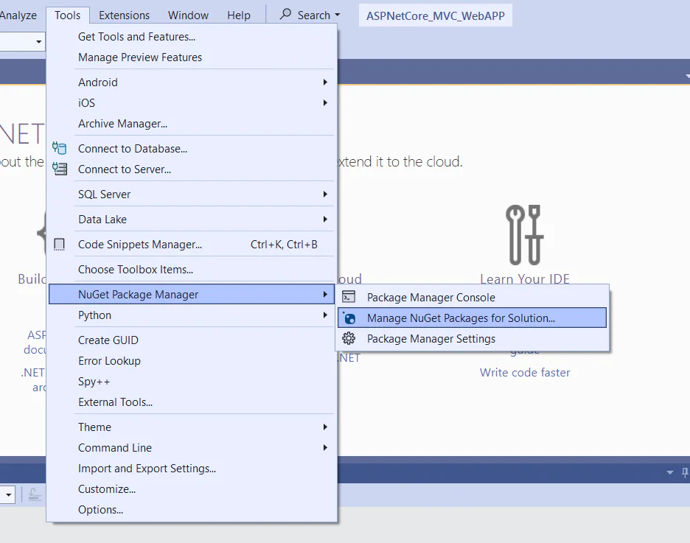This screenshot has height=543, width=690.
Task: Expand the Theme submenu arrow
Action: [325, 427]
